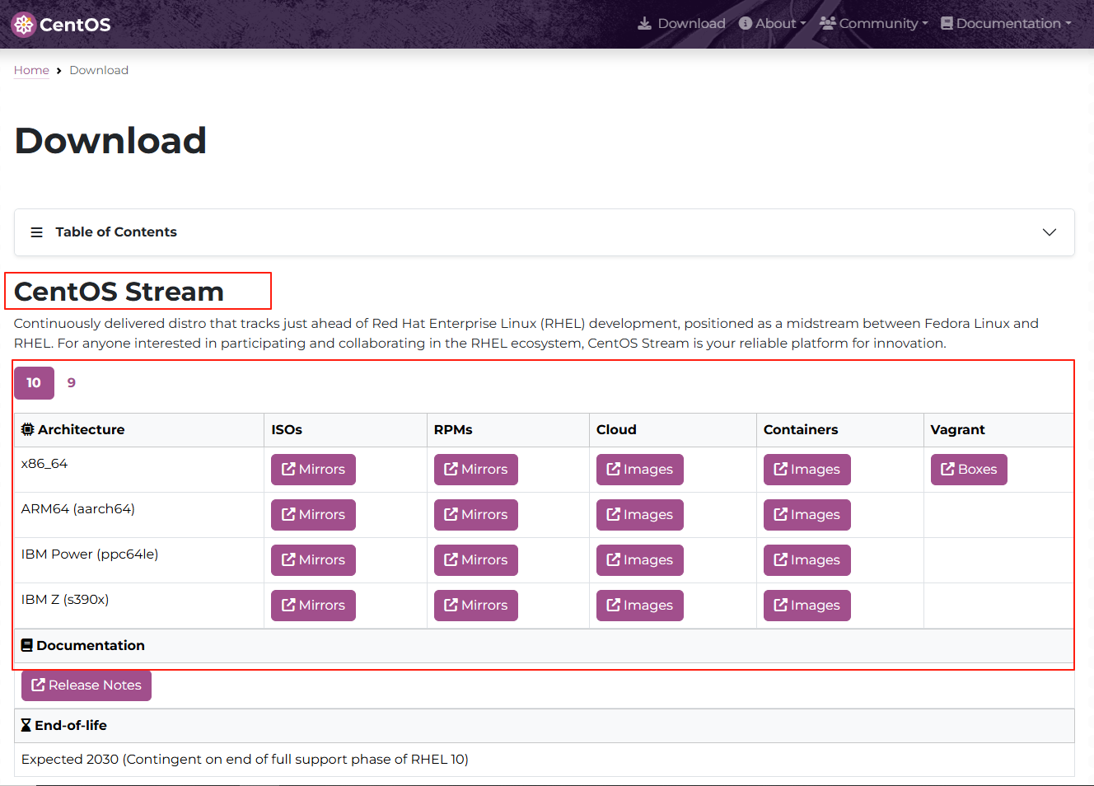
Task: Click the Documentation book icon in table
Action: [x=27, y=646]
